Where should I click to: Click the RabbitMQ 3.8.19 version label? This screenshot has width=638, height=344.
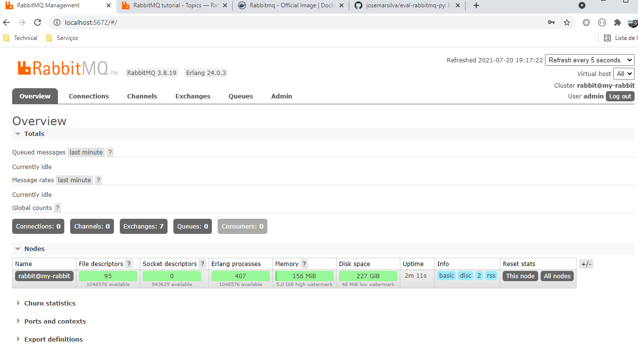pyautogui.click(x=151, y=73)
